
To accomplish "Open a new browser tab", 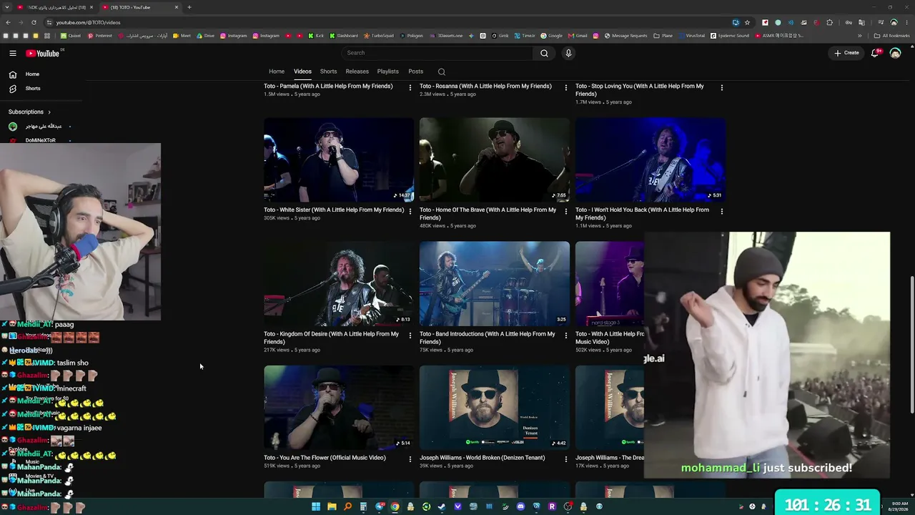I will tap(189, 7).
